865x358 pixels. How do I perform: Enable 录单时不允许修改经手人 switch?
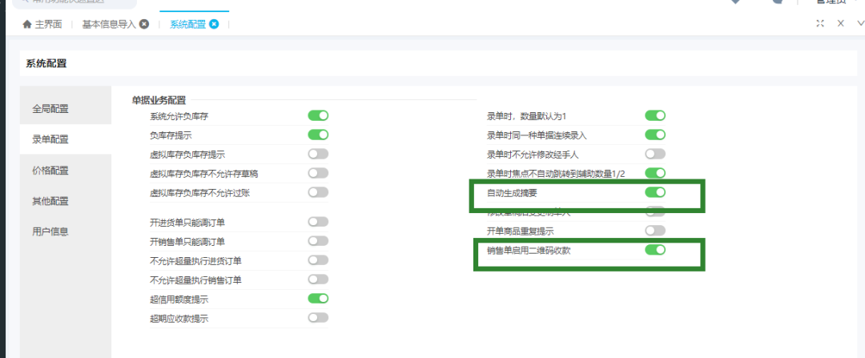click(655, 154)
